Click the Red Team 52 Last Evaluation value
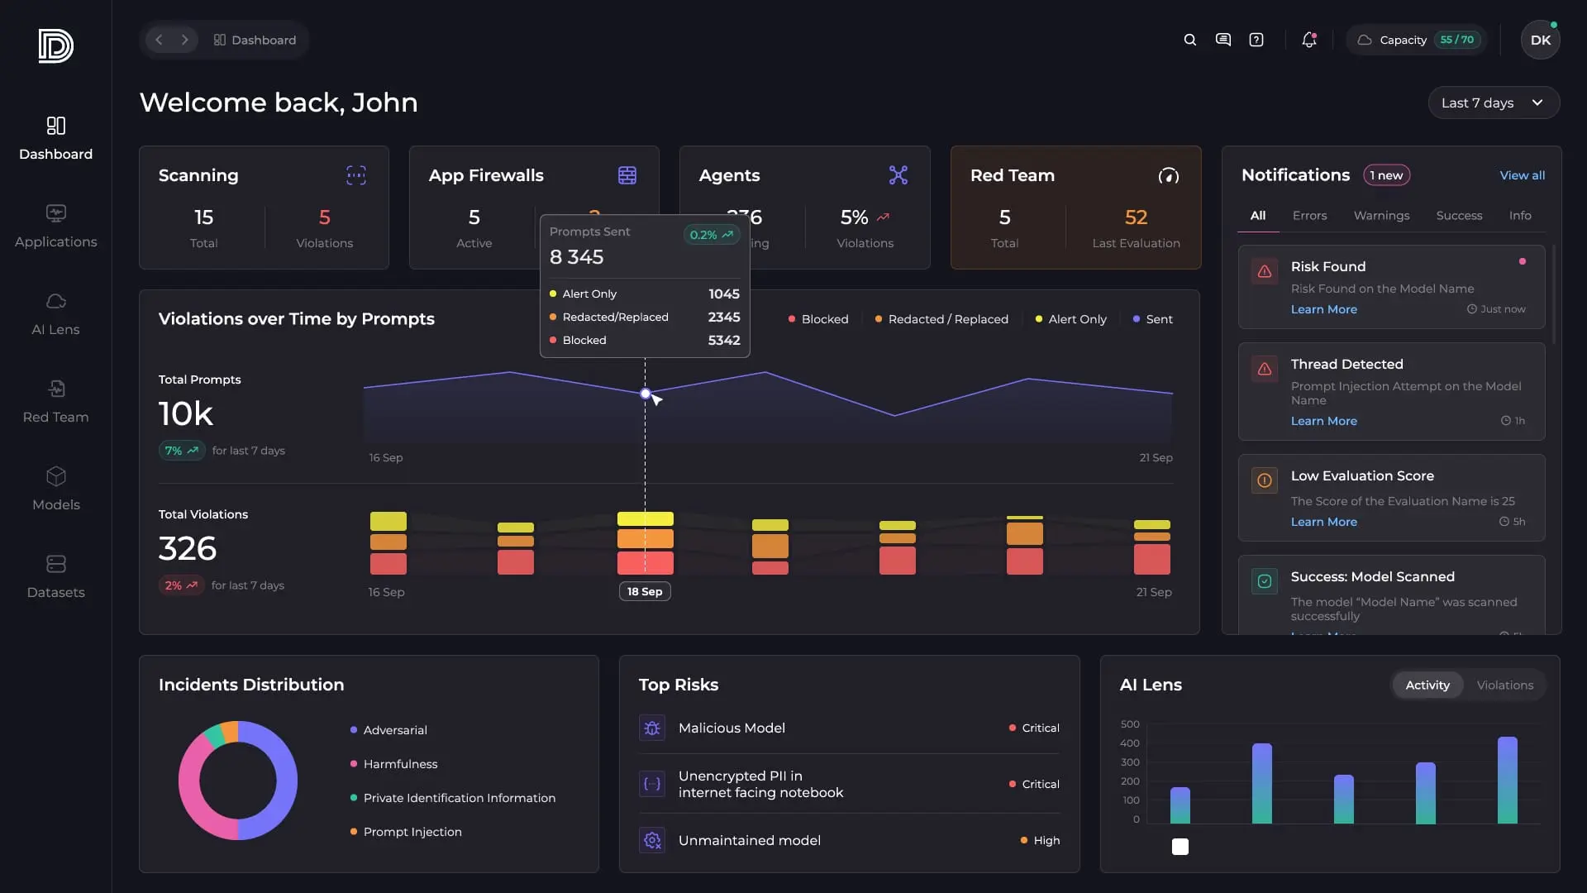Viewport: 1587px width, 893px height. [1136, 217]
